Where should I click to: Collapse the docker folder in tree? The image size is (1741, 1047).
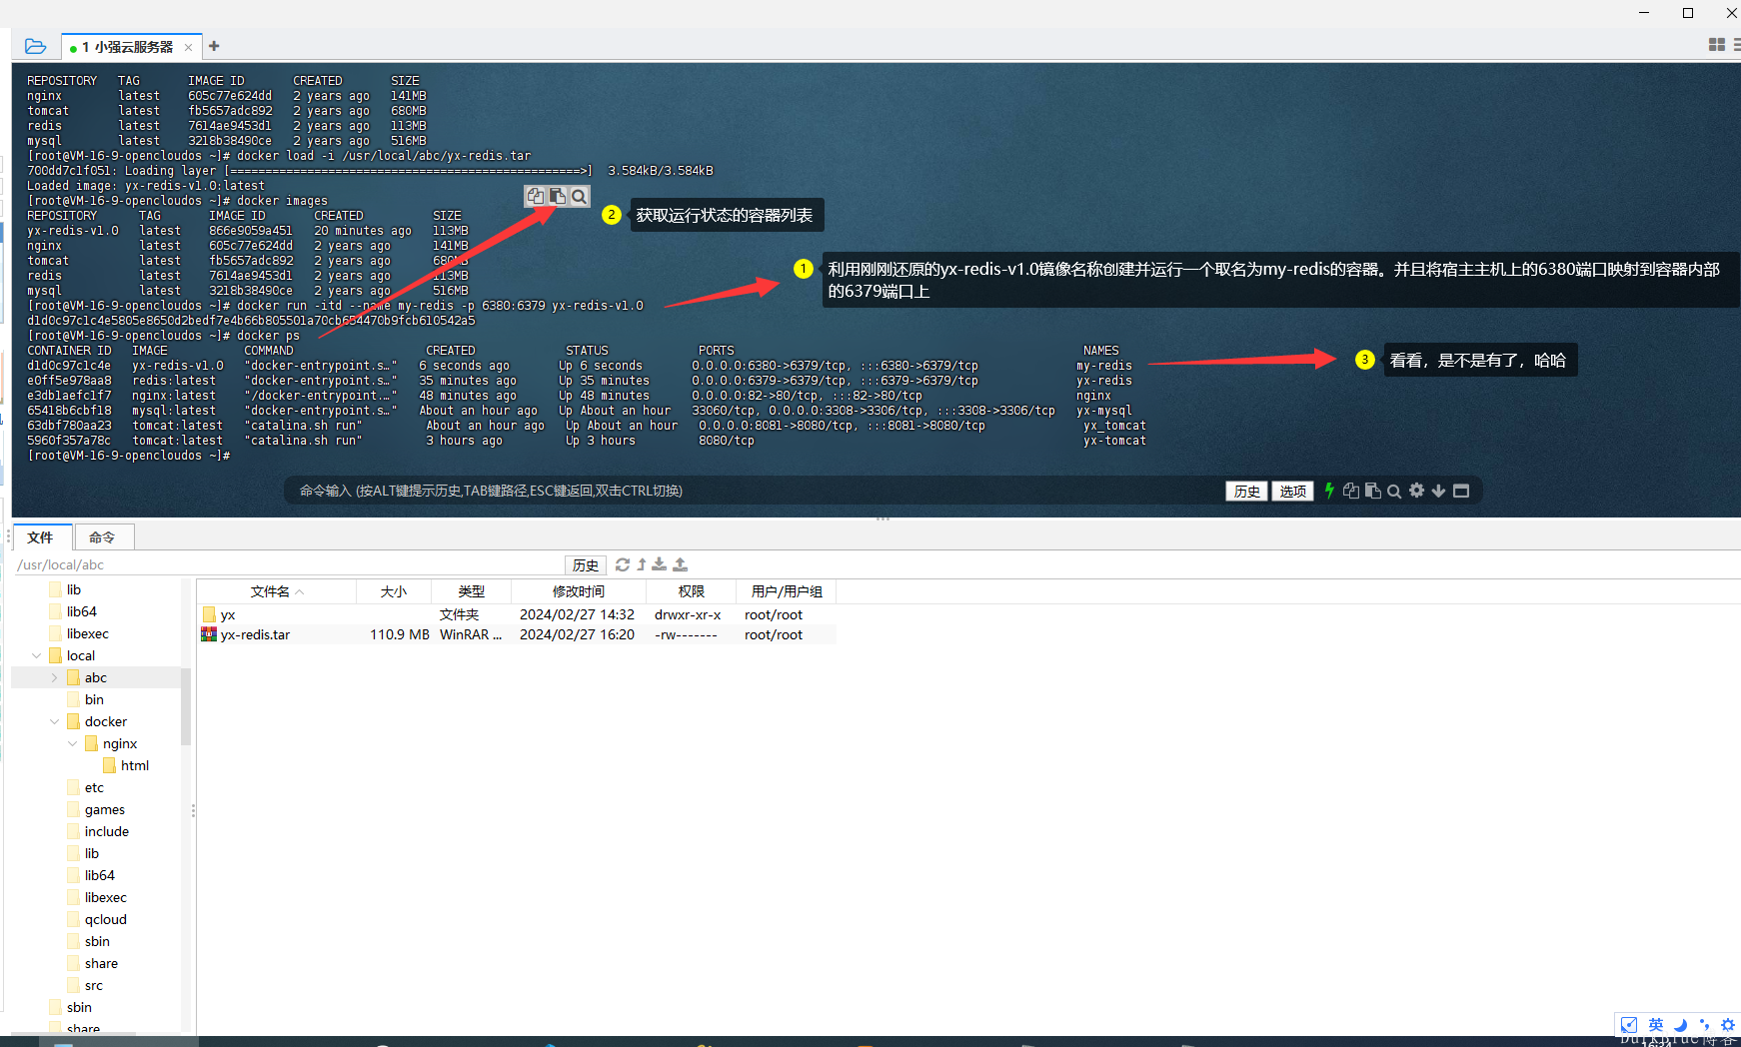click(55, 721)
